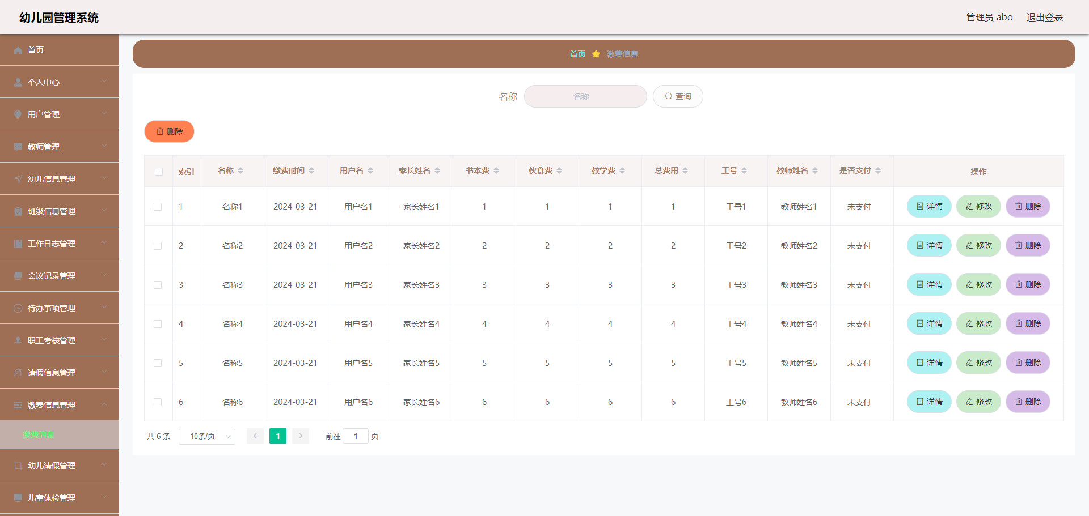The height and width of the screenshot is (516, 1089).
Task: Open 首页 in the sidebar
Action: pos(60,50)
